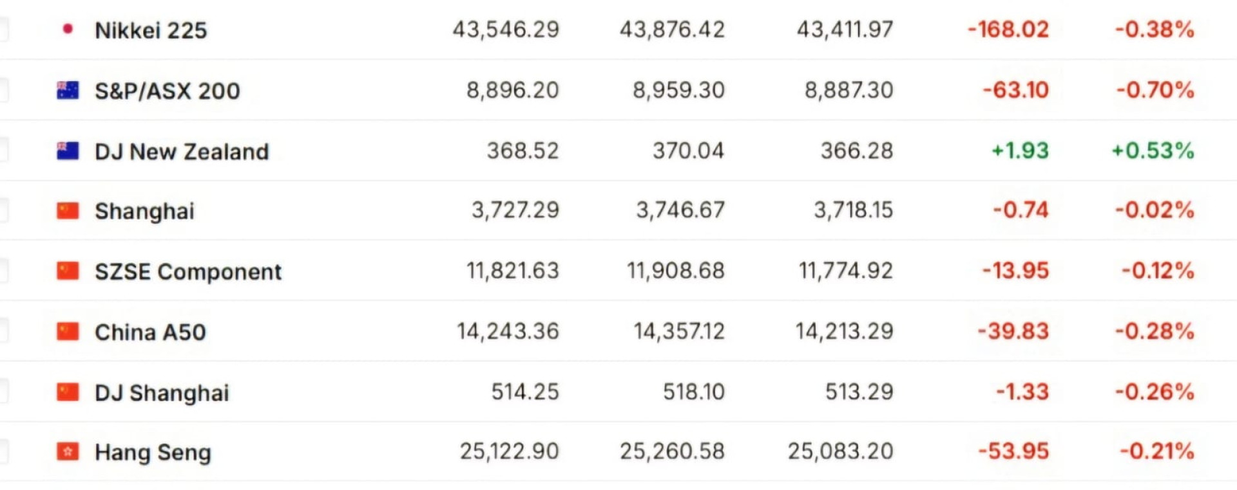Open the Nikkei 225 index link
Viewport: 1237px width, 490px height.
tap(151, 30)
